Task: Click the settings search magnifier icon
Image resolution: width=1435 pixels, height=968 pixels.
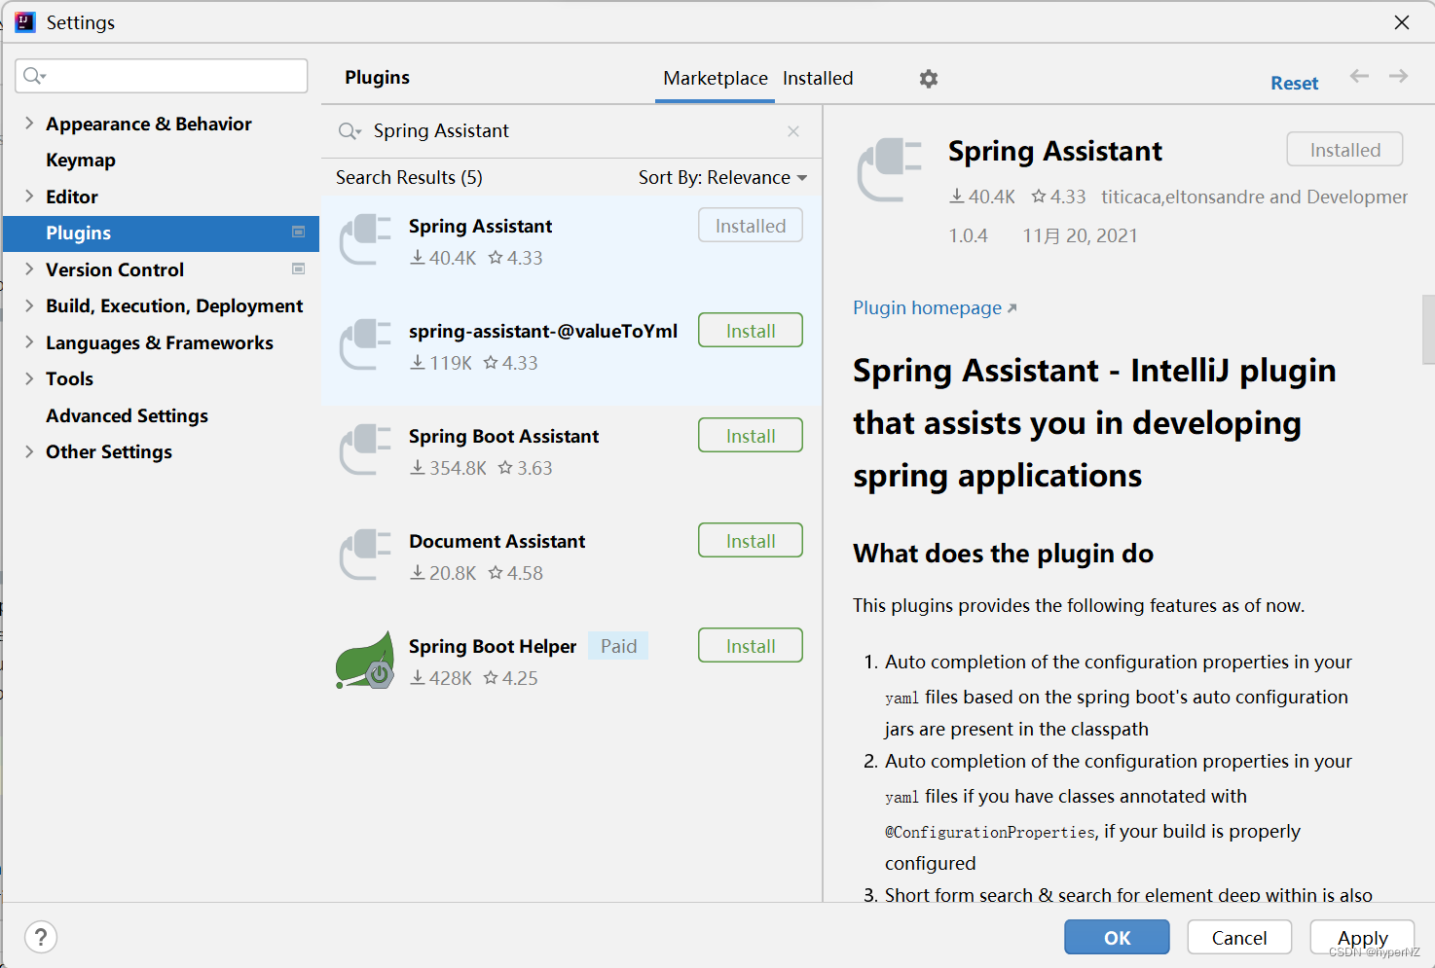Action: (34, 76)
